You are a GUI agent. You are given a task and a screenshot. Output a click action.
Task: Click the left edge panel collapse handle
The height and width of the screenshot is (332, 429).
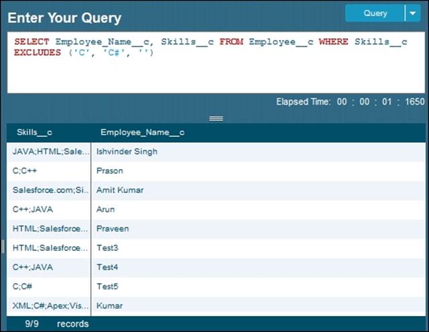tap(3, 247)
